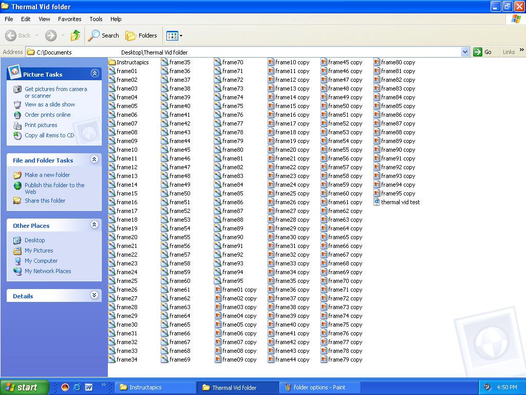Select the frame10 copy file icon

[x=271, y=62]
